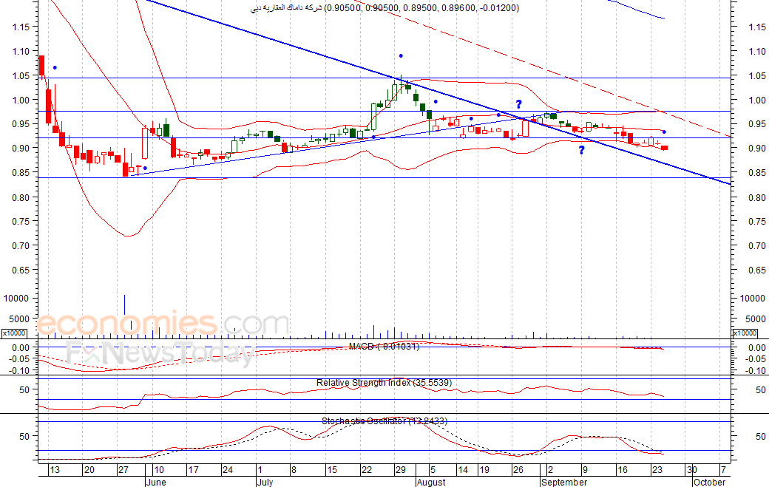
Task: Click the 10000 volume label on the right axis
Action: [x=752, y=299]
